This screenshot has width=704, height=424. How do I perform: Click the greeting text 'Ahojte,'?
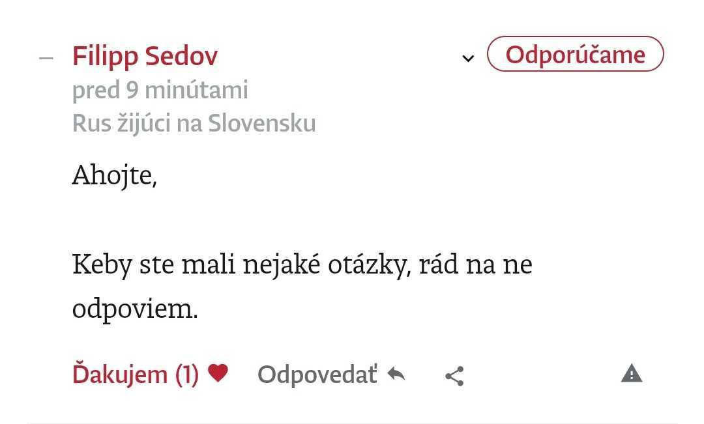click(x=114, y=175)
